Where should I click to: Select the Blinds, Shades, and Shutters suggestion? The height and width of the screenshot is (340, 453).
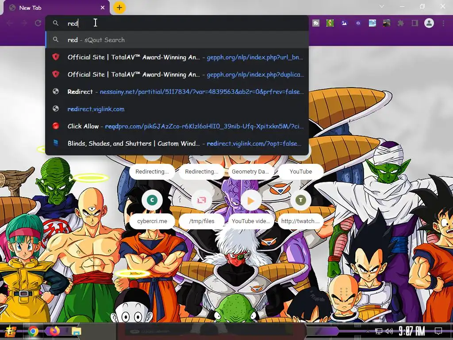177,143
